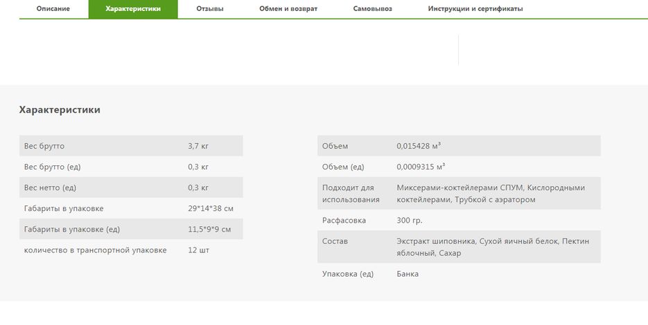The width and height of the screenshot is (648, 325).
Task: Select the Объем (ед) label
Action: [x=344, y=167]
